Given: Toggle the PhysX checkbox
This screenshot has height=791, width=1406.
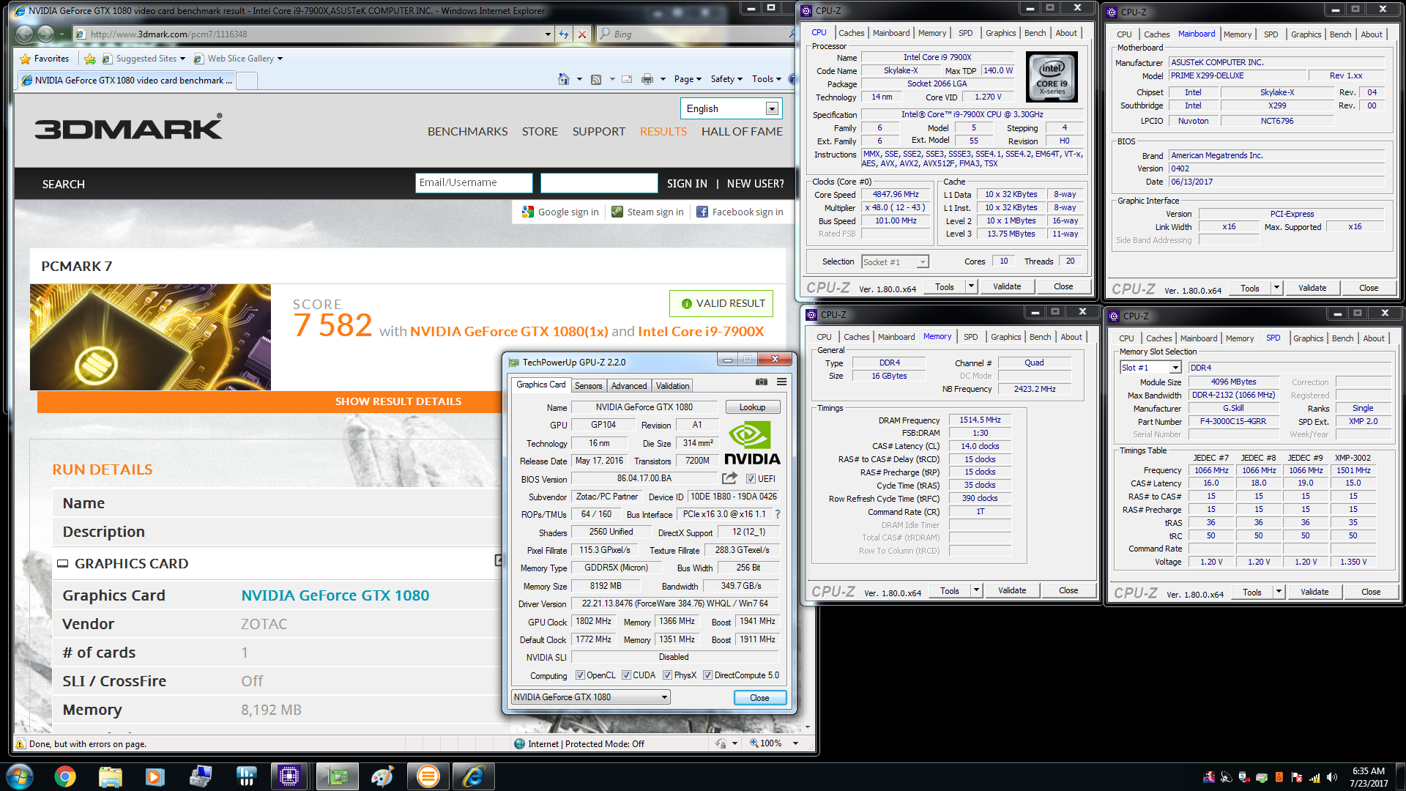Looking at the screenshot, I should [667, 675].
